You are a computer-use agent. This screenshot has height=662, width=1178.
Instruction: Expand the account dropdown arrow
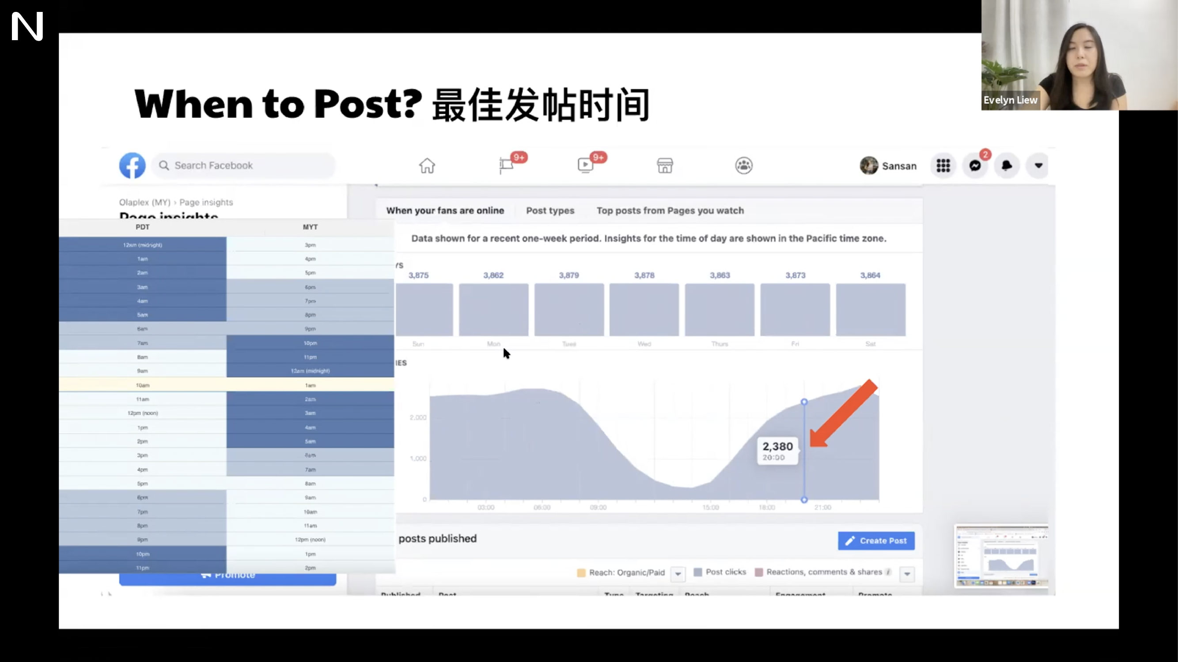(x=1038, y=165)
